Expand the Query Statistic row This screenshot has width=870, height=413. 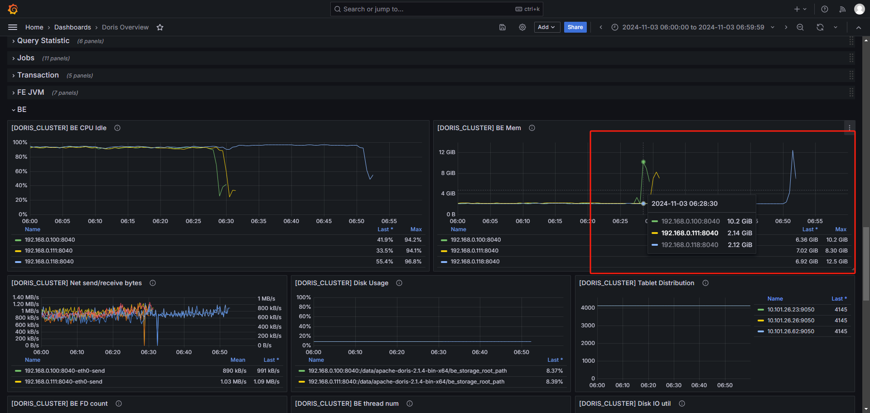(x=43, y=41)
